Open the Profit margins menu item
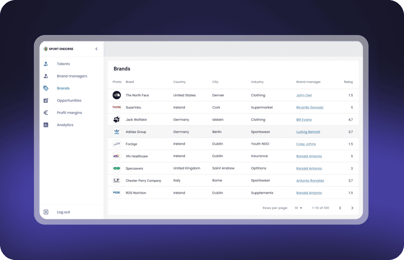404x260 pixels. 69,112
